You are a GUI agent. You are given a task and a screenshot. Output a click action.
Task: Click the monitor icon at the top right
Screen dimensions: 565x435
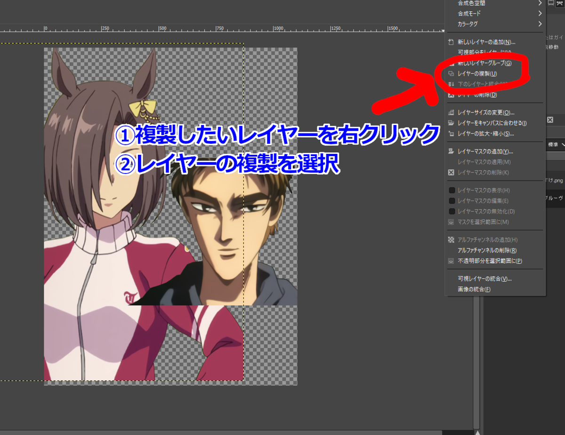point(552,4)
